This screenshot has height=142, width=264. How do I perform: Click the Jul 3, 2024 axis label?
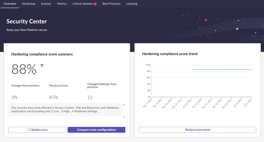(248, 103)
